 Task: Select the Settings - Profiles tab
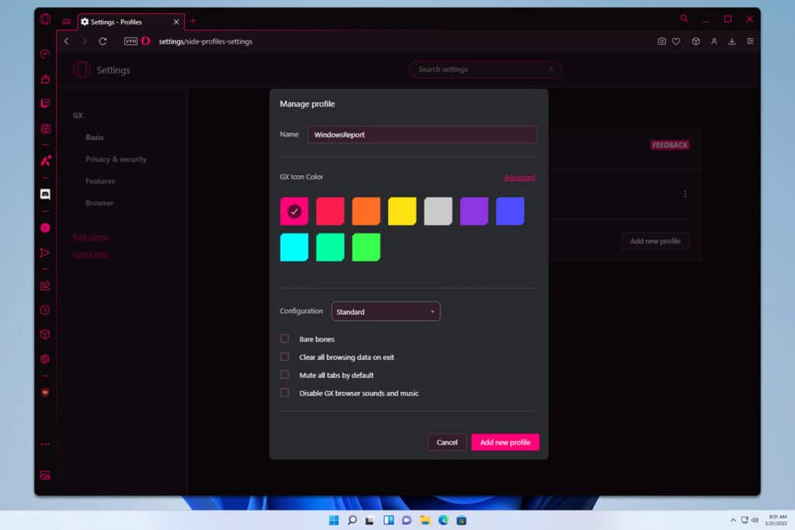pos(130,22)
